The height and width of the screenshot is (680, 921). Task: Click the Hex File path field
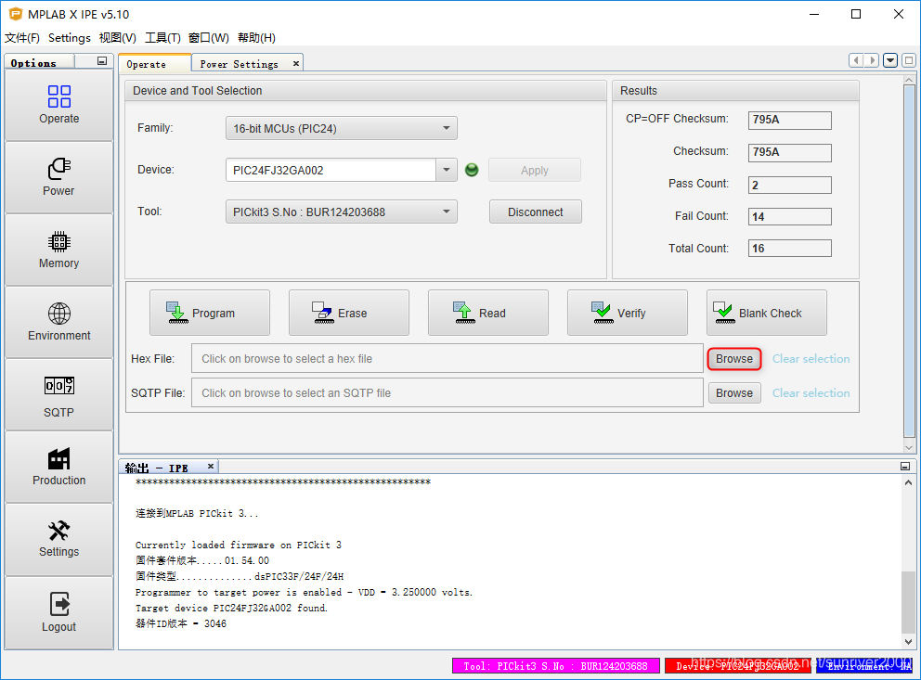(447, 358)
